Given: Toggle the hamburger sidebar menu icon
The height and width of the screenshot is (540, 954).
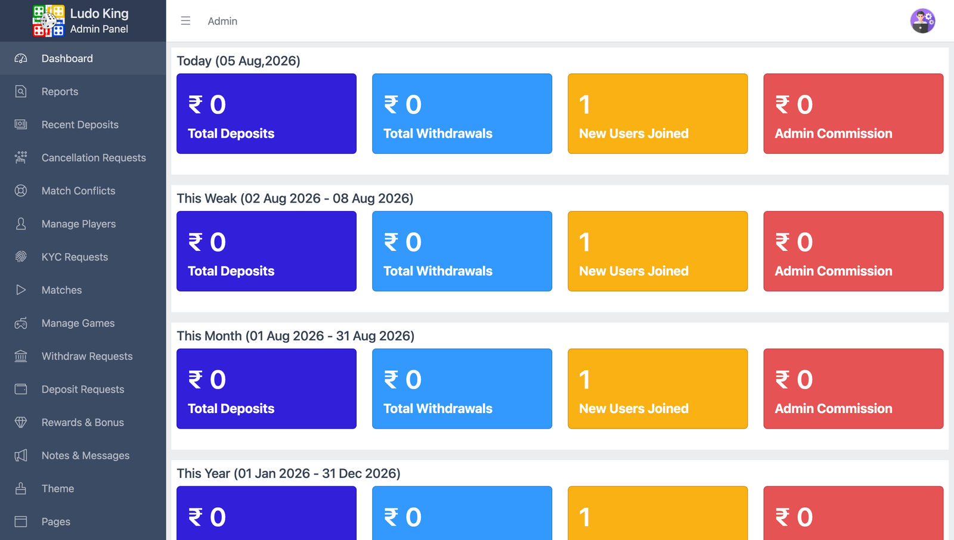Looking at the screenshot, I should click(x=185, y=21).
